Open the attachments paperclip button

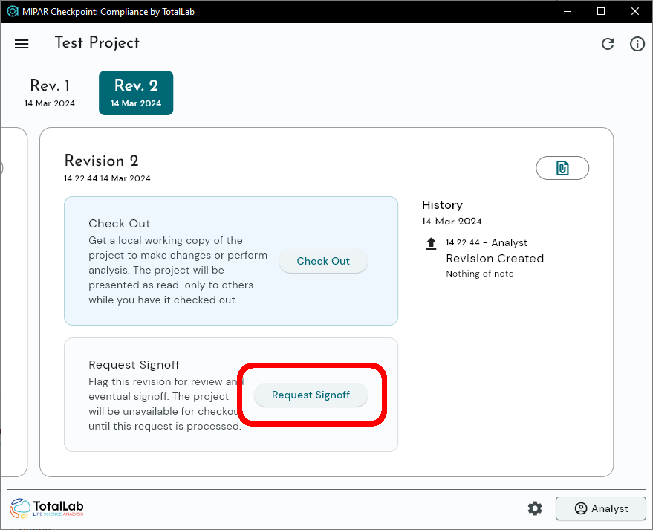[562, 168]
